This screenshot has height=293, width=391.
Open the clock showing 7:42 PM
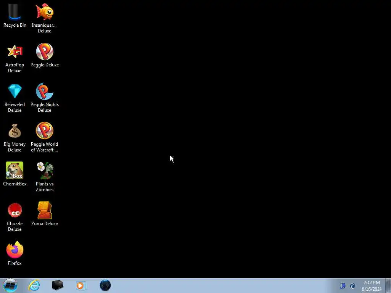[372, 286]
